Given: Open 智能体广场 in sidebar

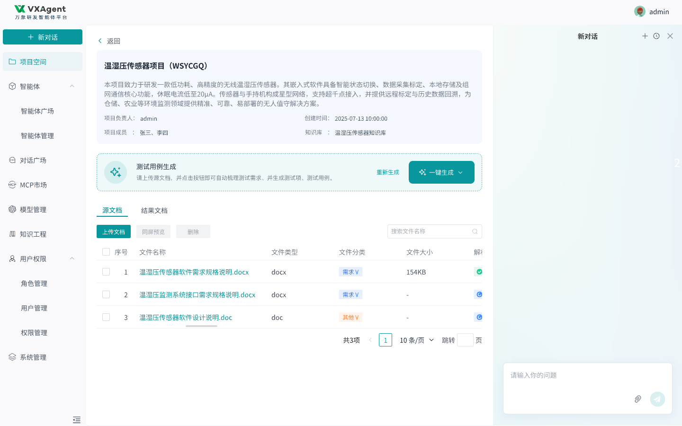Looking at the screenshot, I should tap(37, 111).
